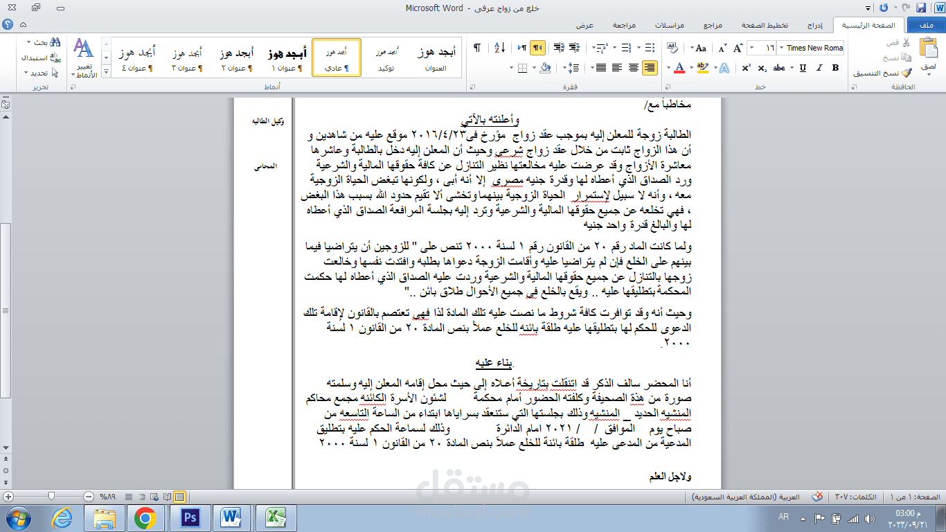Open the Times New Roman font name box
The width and height of the screenshot is (946, 532).
point(810,48)
